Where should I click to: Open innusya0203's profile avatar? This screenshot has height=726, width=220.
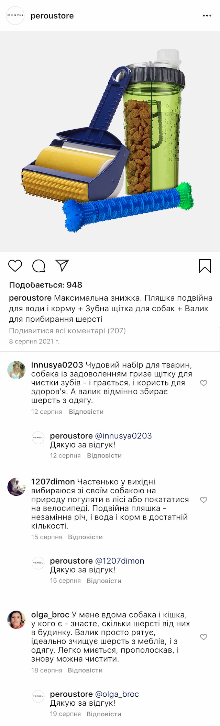[16, 370]
